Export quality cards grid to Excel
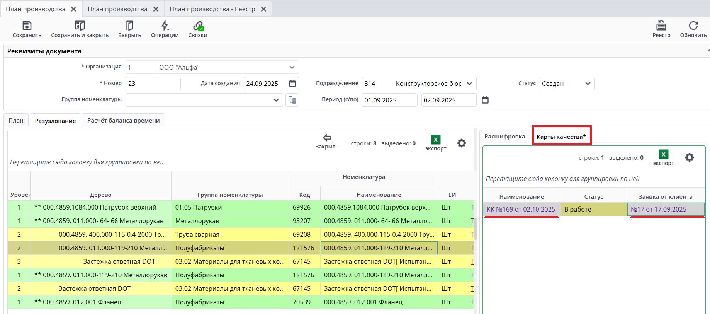Screen dimensions: 710x314 [663, 155]
